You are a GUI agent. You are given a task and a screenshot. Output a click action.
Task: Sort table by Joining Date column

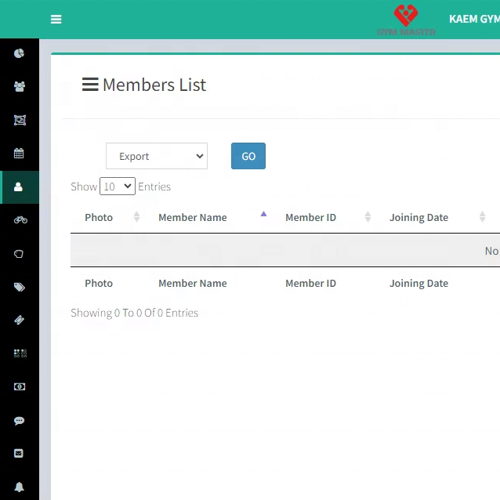[x=418, y=218]
